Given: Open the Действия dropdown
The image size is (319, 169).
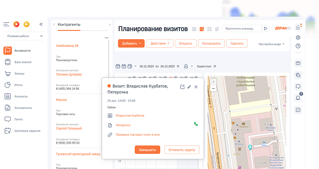Looking at the screenshot, I should [x=160, y=44].
